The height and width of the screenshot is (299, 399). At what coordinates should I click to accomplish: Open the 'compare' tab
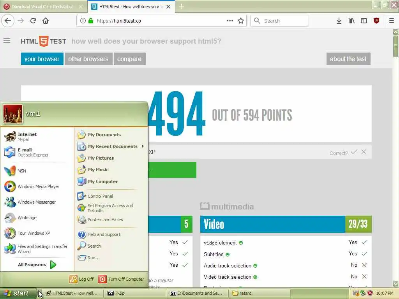(129, 59)
